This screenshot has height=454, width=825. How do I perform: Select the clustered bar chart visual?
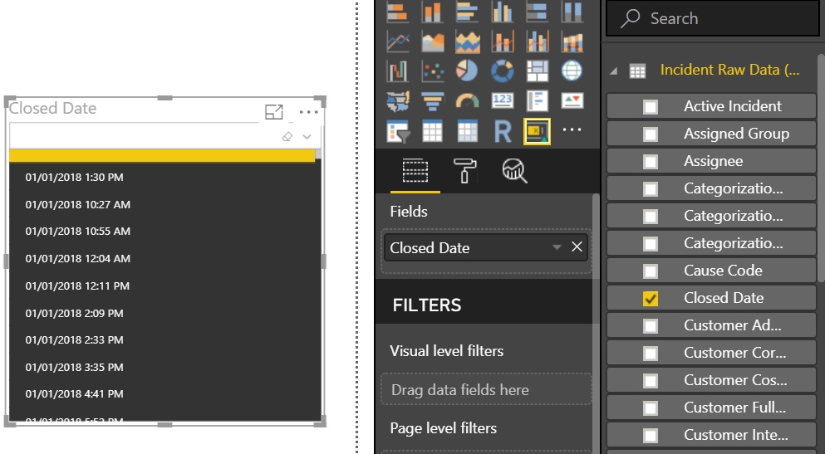[x=467, y=12]
